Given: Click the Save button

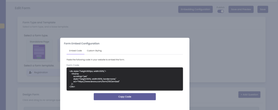Looking at the screenshot, I should 263,9.
